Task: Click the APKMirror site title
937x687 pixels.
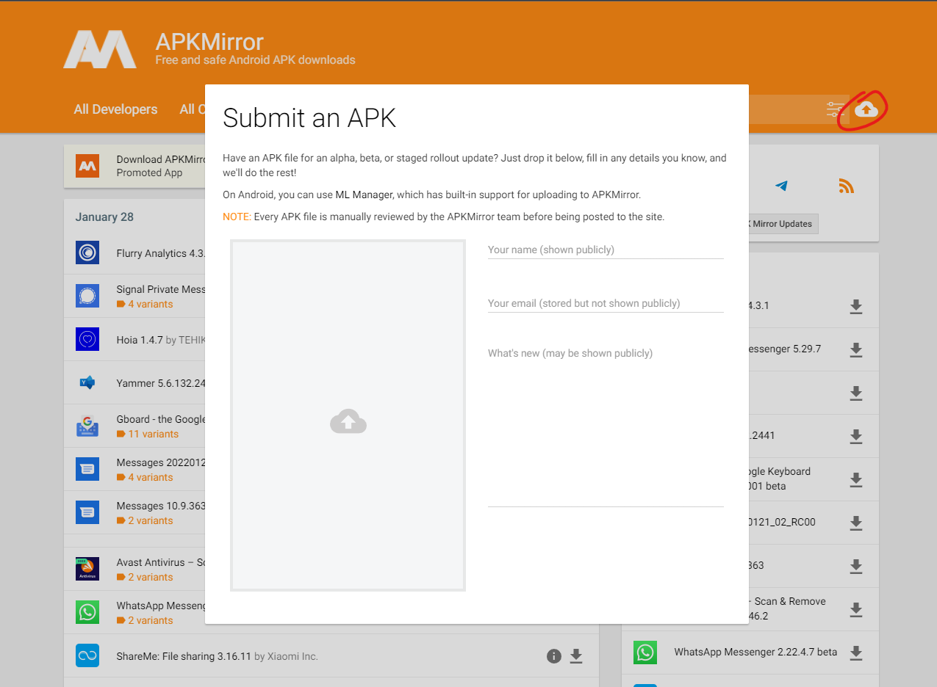Action: pyautogui.click(x=209, y=42)
